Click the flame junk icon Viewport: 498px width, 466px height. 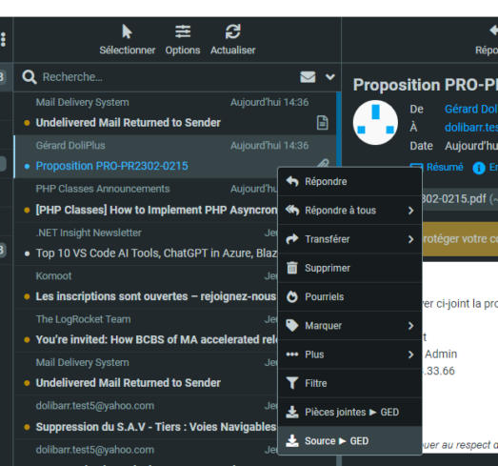pos(292,296)
